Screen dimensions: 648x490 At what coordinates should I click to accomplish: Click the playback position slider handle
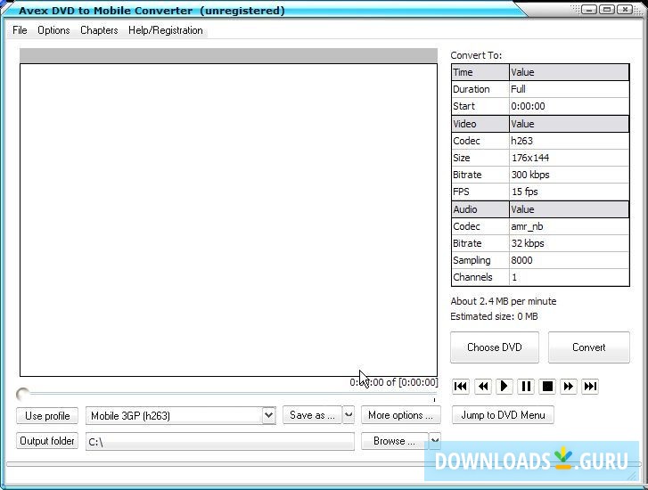coord(23,395)
